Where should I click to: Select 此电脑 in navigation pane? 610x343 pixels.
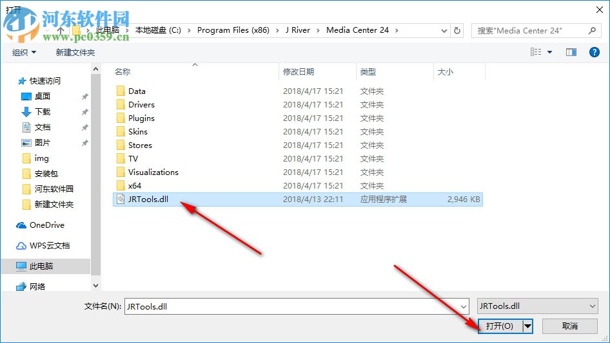(41, 266)
